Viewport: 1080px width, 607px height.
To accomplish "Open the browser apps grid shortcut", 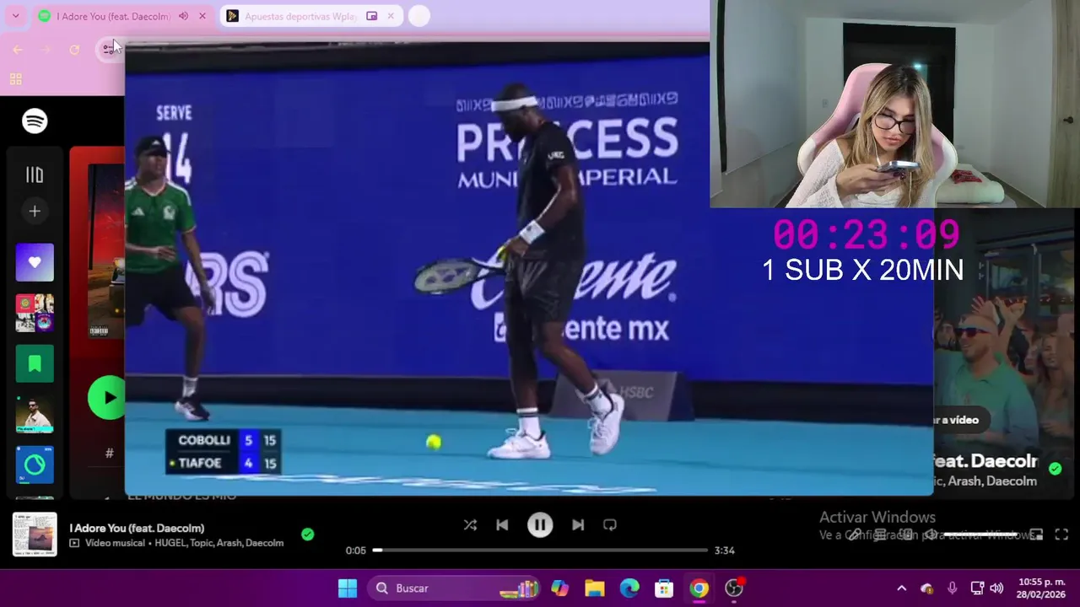I will [x=15, y=79].
